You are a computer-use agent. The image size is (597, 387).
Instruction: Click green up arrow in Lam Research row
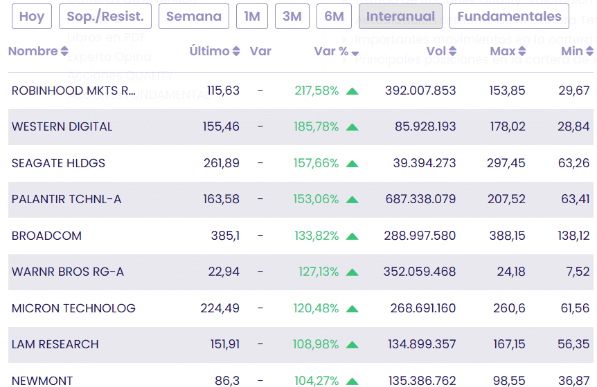coord(352,345)
